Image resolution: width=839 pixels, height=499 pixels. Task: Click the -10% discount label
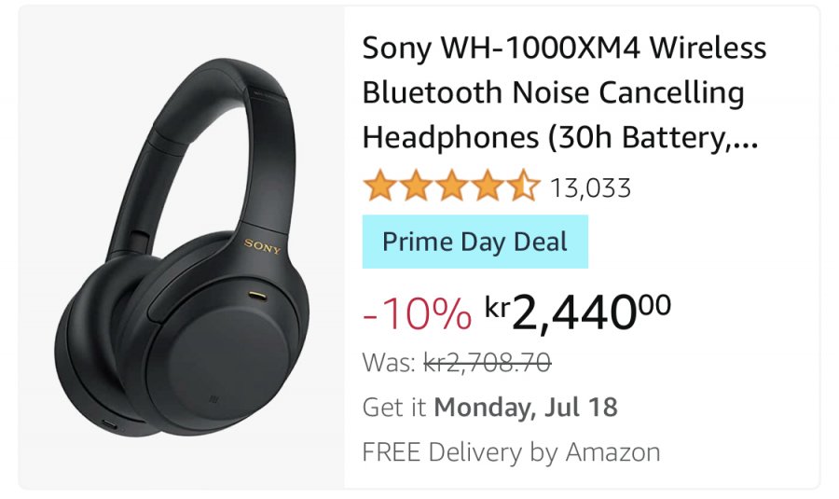(x=418, y=313)
